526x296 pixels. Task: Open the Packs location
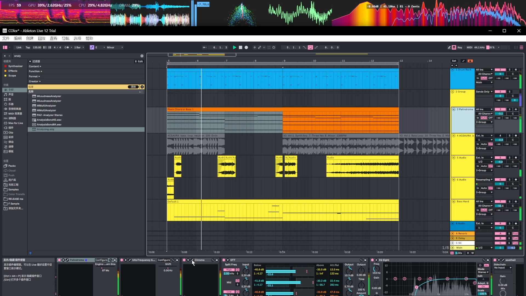[x=12, y=166]
